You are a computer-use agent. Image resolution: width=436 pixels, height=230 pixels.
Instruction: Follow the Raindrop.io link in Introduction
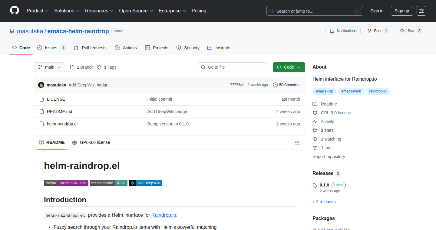click(164, 215)
